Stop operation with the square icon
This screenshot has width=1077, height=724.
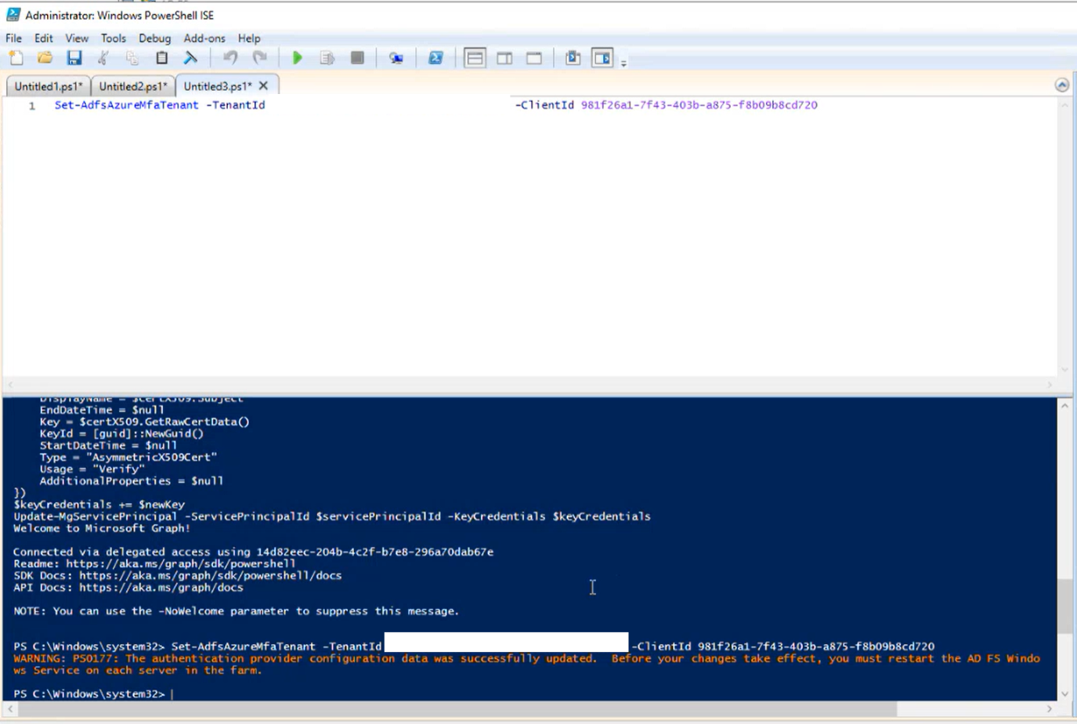[x=357, y=58]
